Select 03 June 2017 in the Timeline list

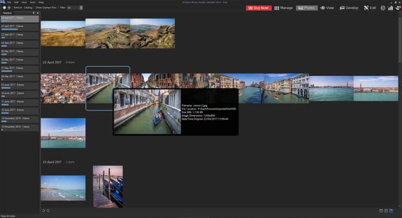[20, 86]
